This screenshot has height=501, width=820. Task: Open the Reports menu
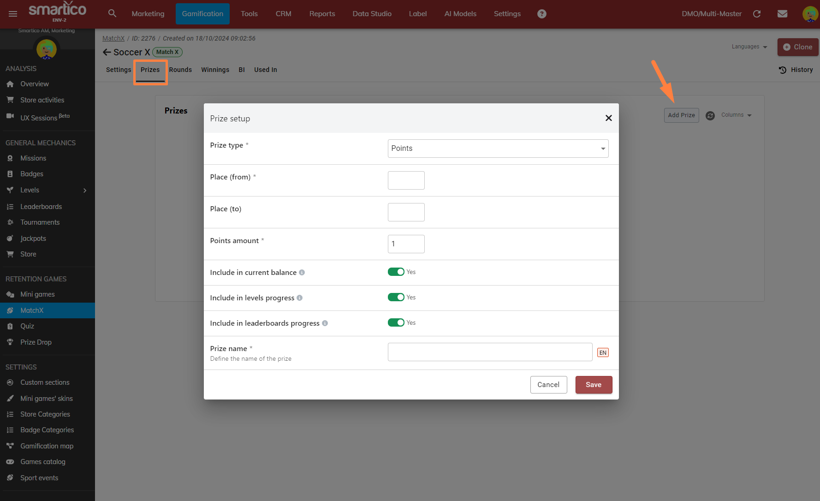(x=322, y=14)
